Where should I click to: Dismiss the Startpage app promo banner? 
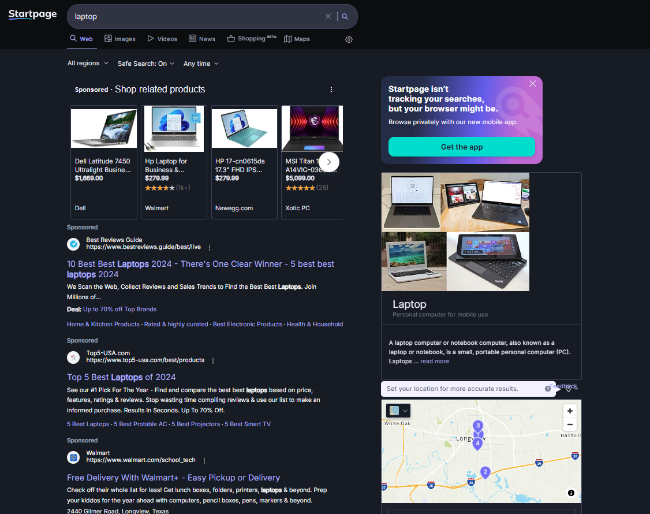(532, 84)
